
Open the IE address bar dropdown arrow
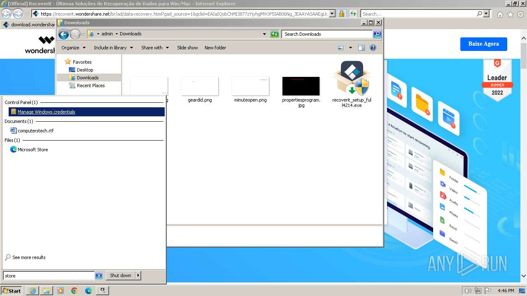point(332,14)
